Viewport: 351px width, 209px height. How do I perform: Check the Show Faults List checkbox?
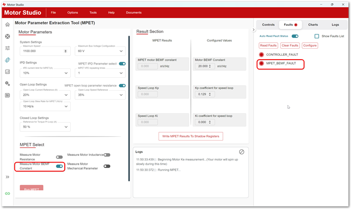316,36
